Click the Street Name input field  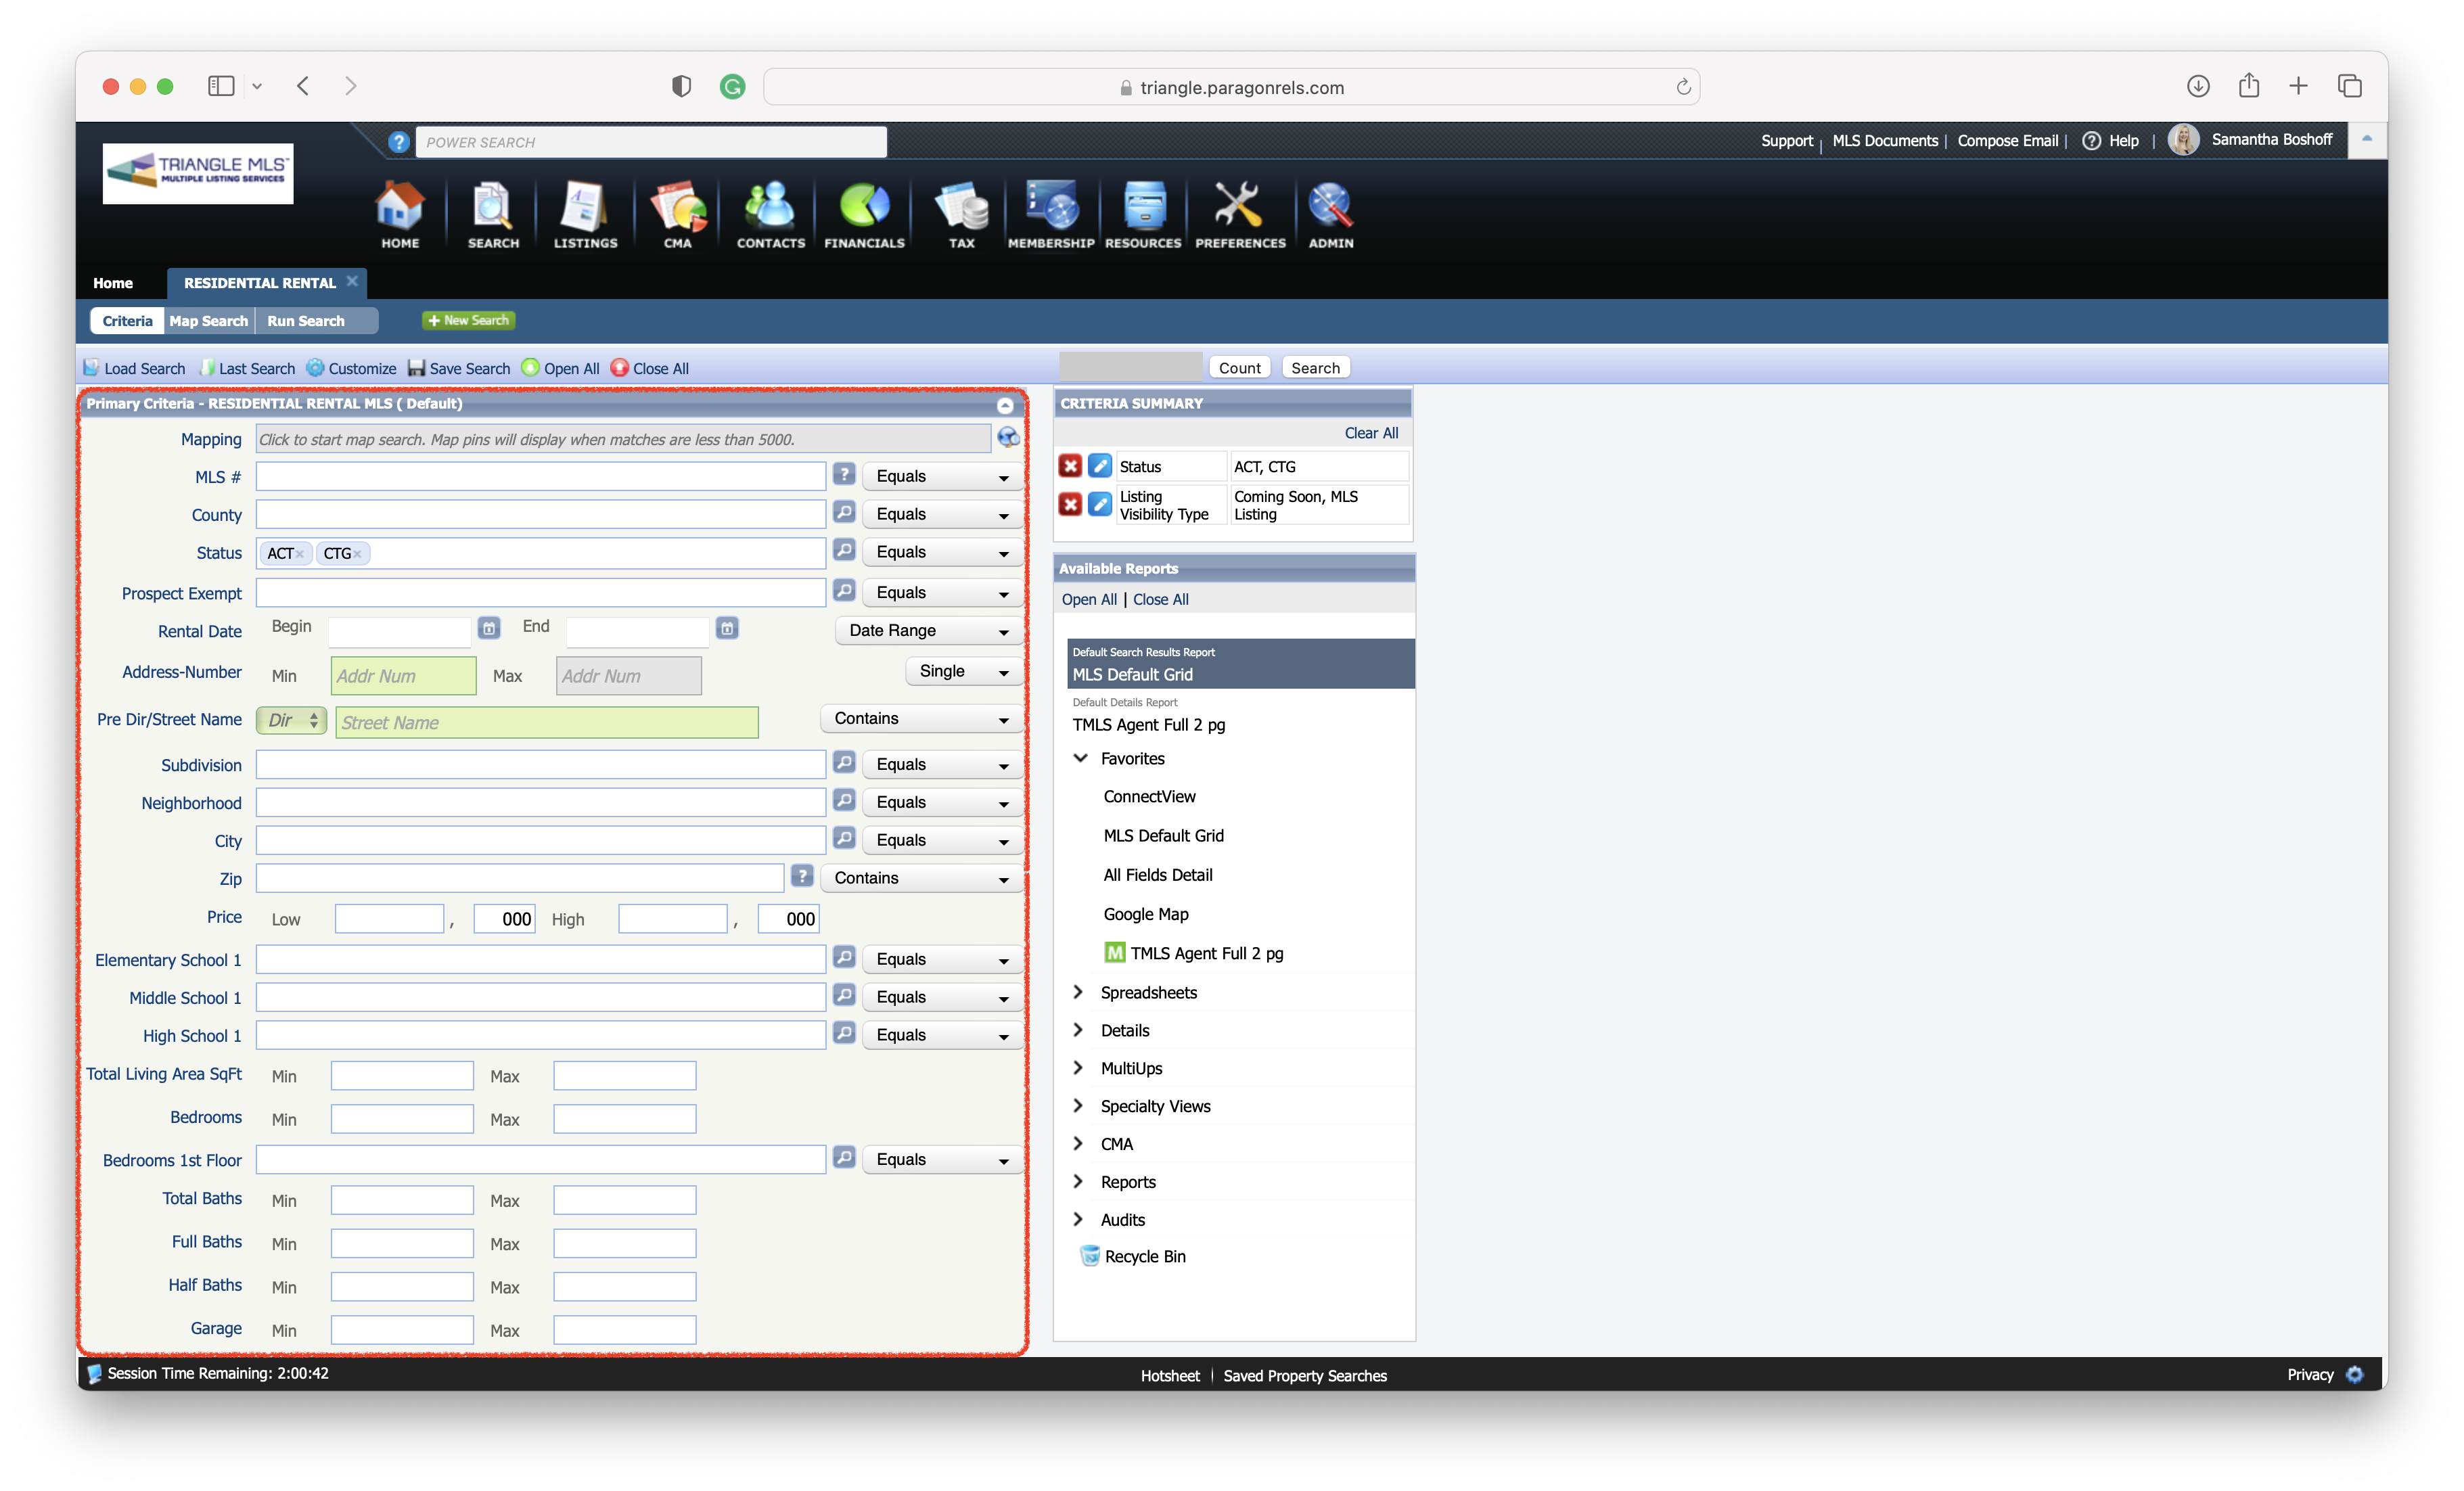coord(547,722)
